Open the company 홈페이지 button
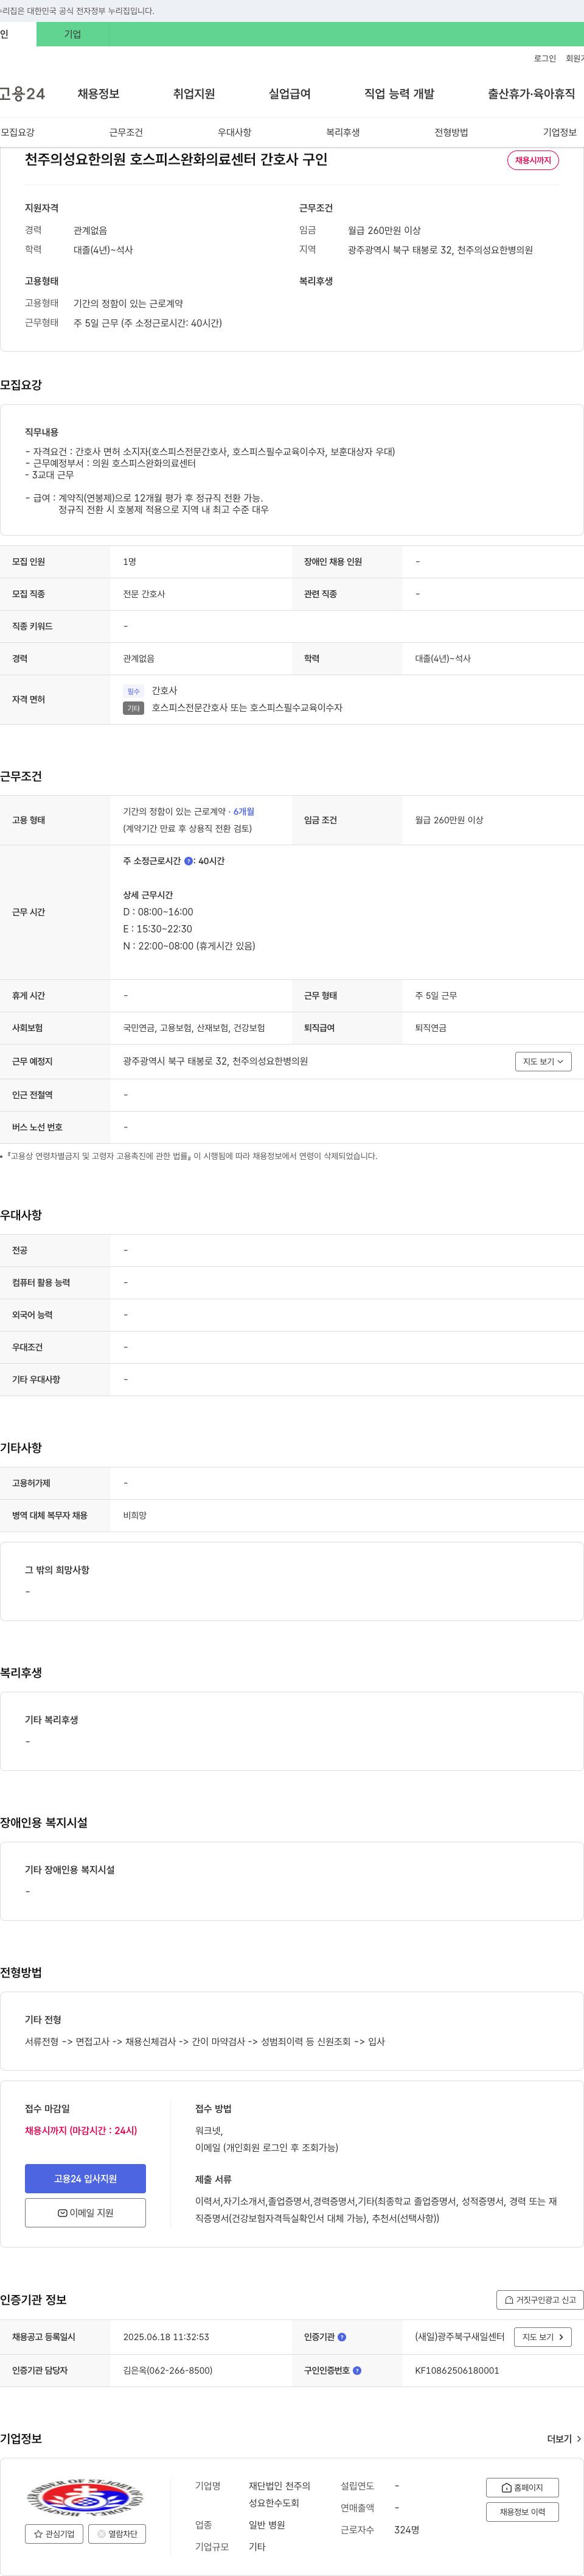This screenshot has width=584, height=2576. [x=522, y=2487]
